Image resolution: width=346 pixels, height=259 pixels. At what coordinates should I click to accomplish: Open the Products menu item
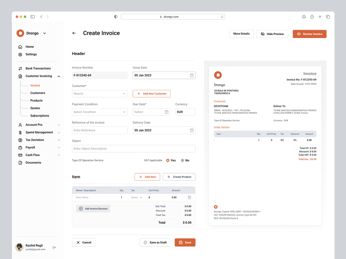click(x=36, y=100)
